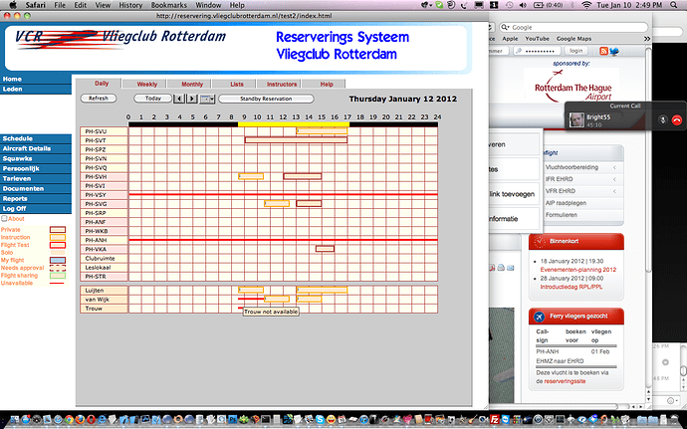Image resolution: width=687 pixels, height=429 pixels.
Task: Open Documenten in the sidebar
Action: [x=36, y=188]
